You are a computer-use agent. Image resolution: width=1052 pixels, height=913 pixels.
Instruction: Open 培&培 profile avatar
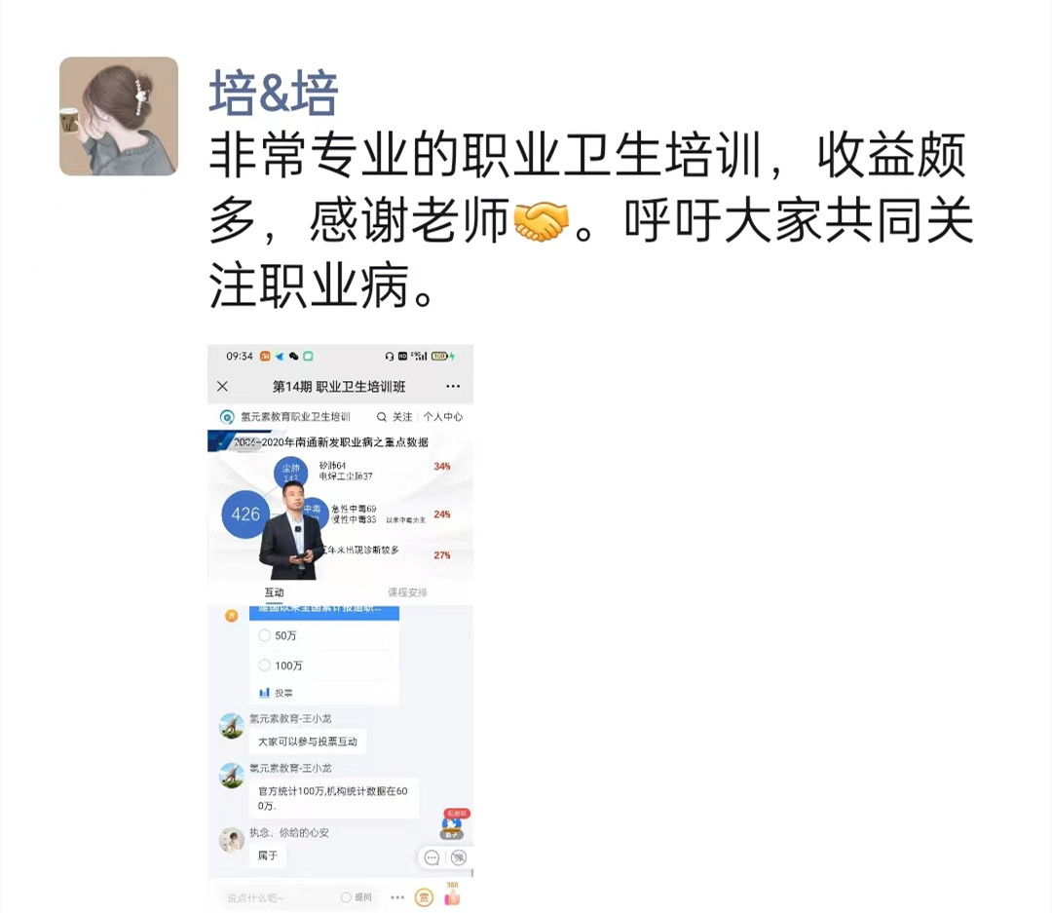pyautogui.click(x=119, y=116)
